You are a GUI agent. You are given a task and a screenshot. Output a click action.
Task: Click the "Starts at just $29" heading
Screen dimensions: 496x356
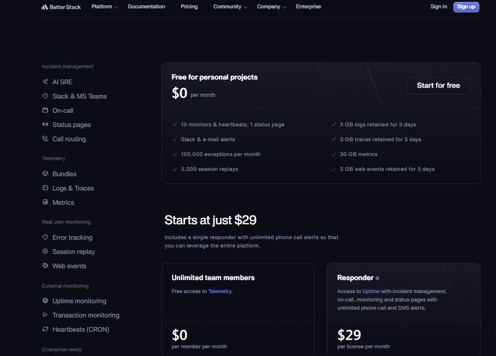(x=211, y=220)
